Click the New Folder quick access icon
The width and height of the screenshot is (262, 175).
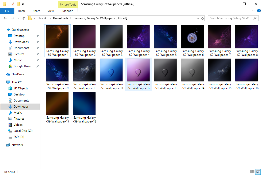(18, 4)
